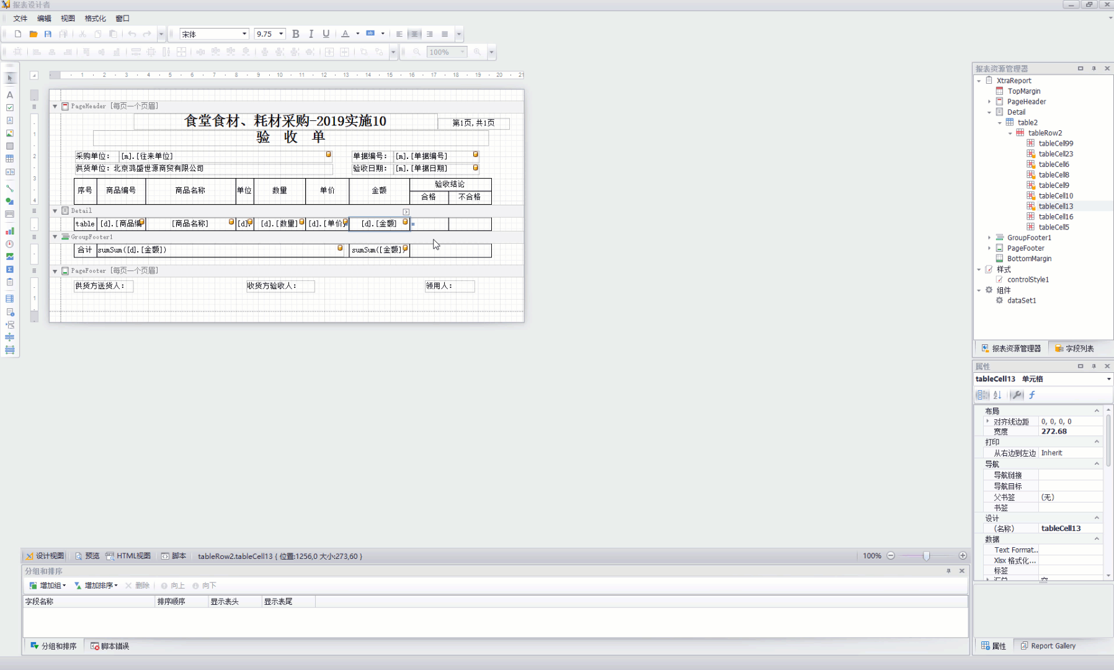The height and width of the screenshot is (670, 1114).
Task: Switch to the HTML视图 tab
Action: click(x=129, y=556)
